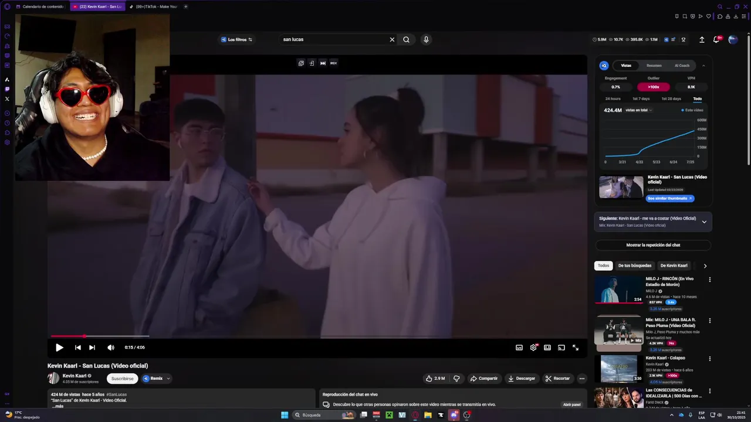
Task: Open options for Kevin Kaarl Colapso
Action: click(x=709, y=359)
